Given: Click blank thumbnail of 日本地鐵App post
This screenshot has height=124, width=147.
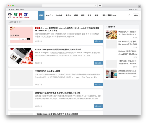Looking at the screenshot, I should tap(21, 78).
